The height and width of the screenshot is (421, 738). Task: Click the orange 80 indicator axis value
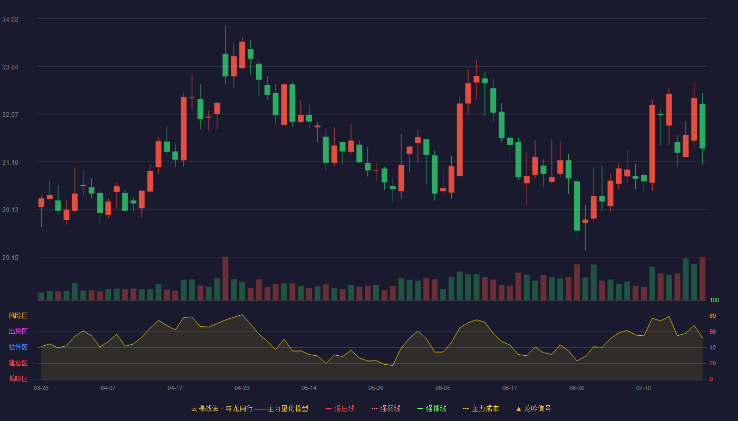click(713, 316)
